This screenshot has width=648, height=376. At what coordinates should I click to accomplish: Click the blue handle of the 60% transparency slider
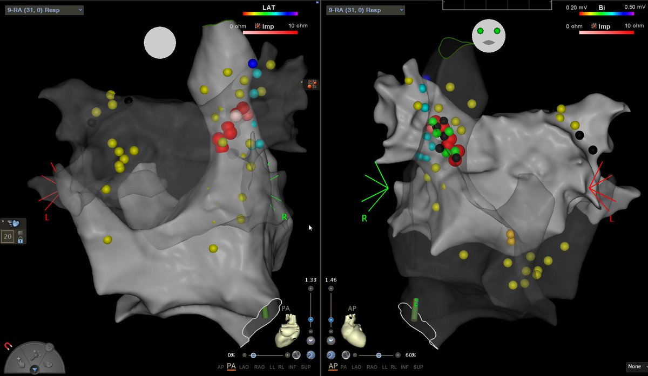(379, 355)
